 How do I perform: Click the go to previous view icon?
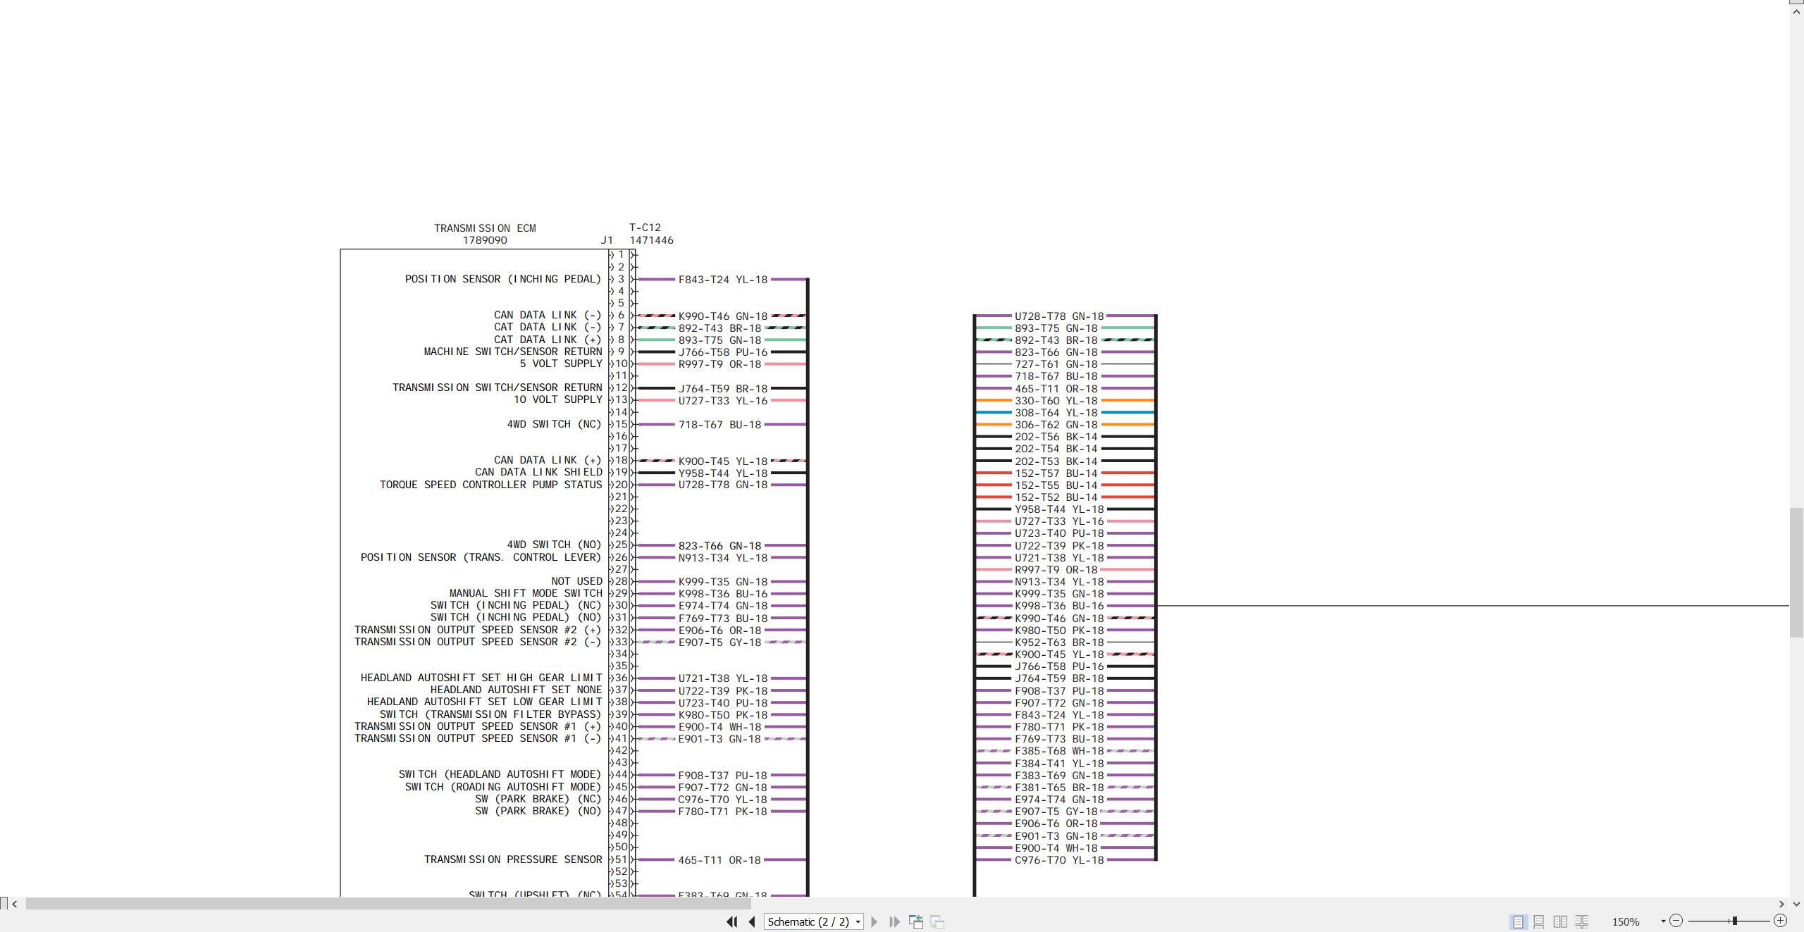click(916, 921)
